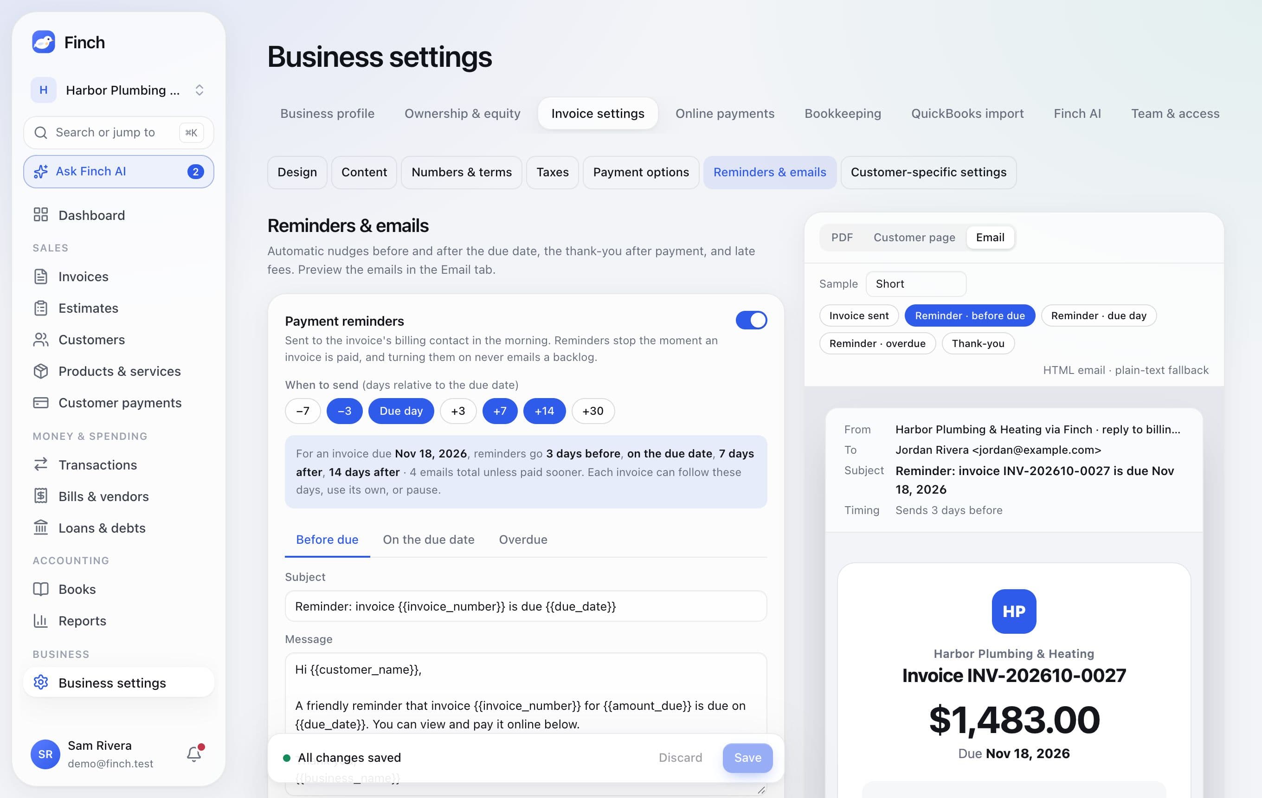Expand the Harbor Plumbing business switcher
This screenshot has height=798, width=1262.
pyautogui.click(x=118, y=90)
